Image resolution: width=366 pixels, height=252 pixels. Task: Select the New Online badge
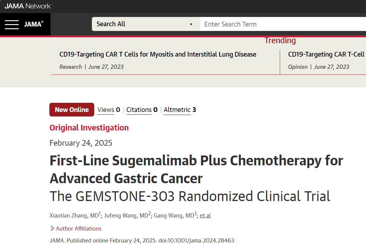[72, 110]
